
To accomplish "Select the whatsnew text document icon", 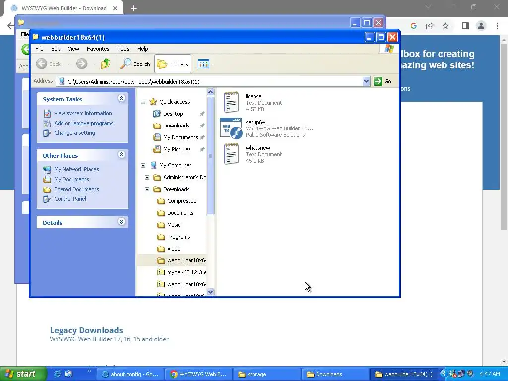I will (231, 154).
